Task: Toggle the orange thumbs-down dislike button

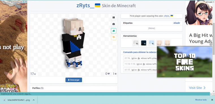Action: pyautogui.click(x=113, y=37)
